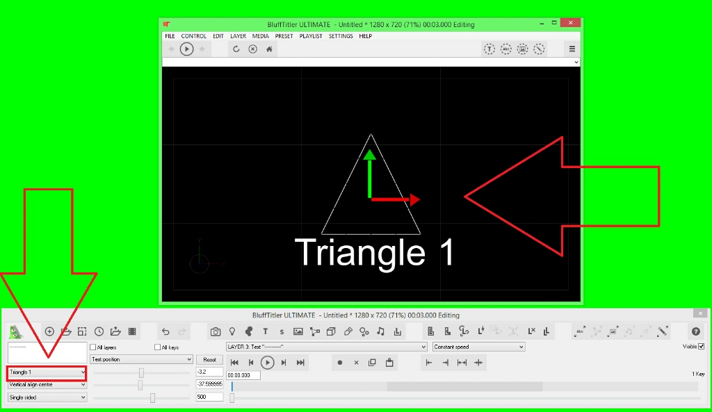
Task: Open the clock duration icon
Action: 99,331
